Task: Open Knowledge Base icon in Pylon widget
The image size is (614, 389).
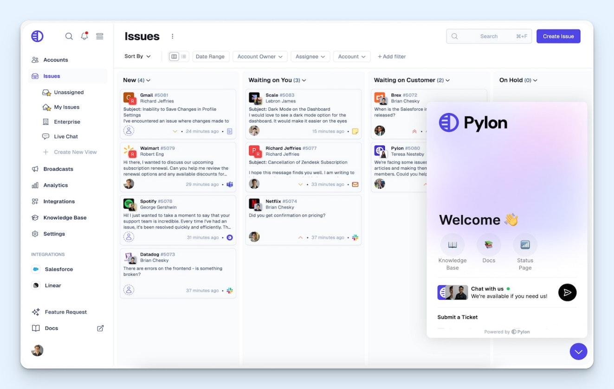Action: (x=452, y=245)
